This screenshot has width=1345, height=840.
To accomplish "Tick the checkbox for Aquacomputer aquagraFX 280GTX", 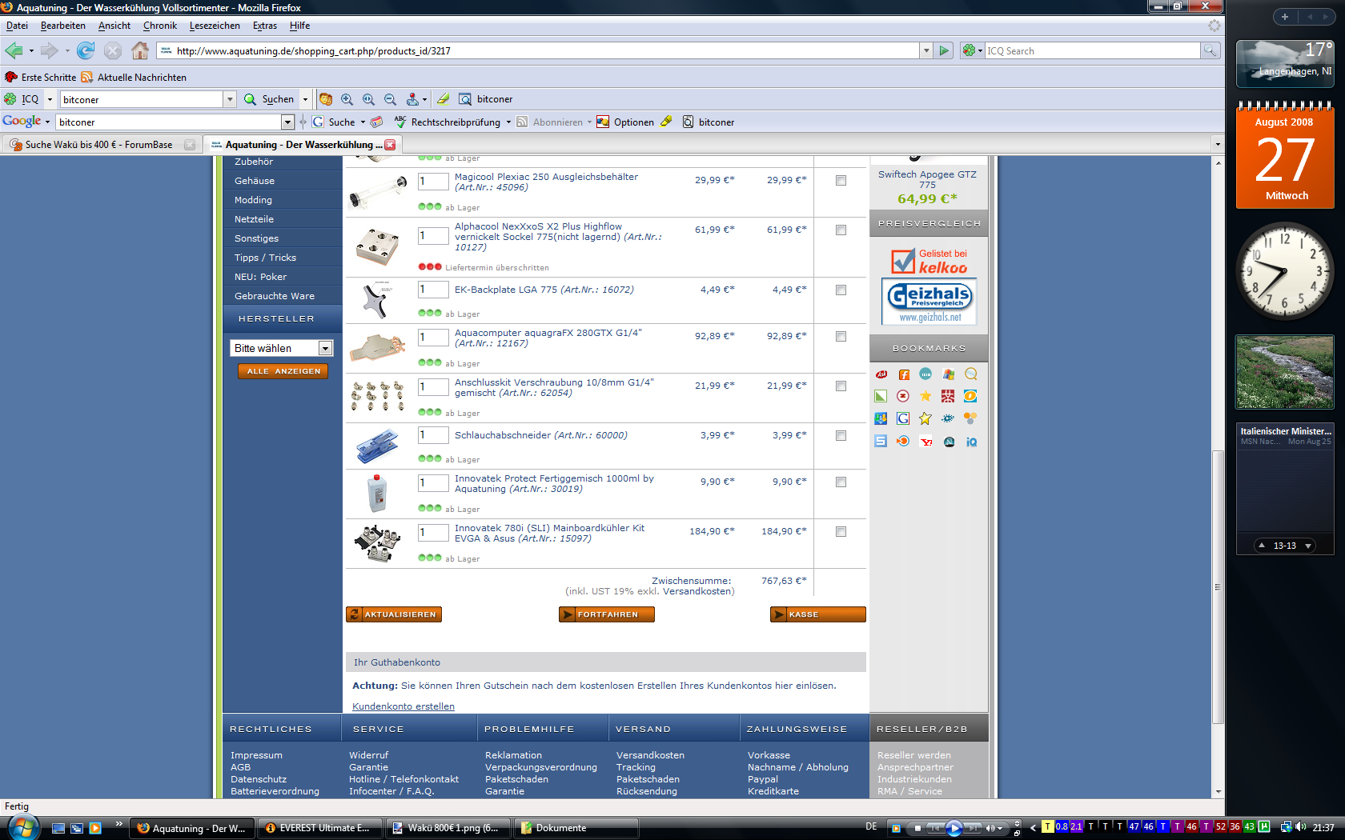I will tap(841, 337).
